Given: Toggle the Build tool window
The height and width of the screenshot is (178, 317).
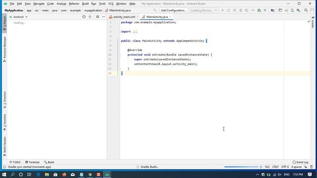Looking at the screenshot, I should click(49, 162).
